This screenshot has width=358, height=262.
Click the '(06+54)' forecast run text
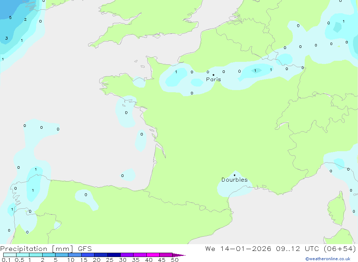(x=340, y=249)
